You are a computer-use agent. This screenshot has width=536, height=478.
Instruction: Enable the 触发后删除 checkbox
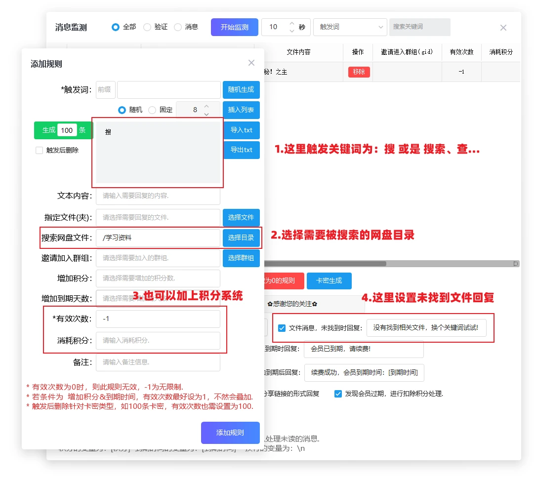pos(40,150)
